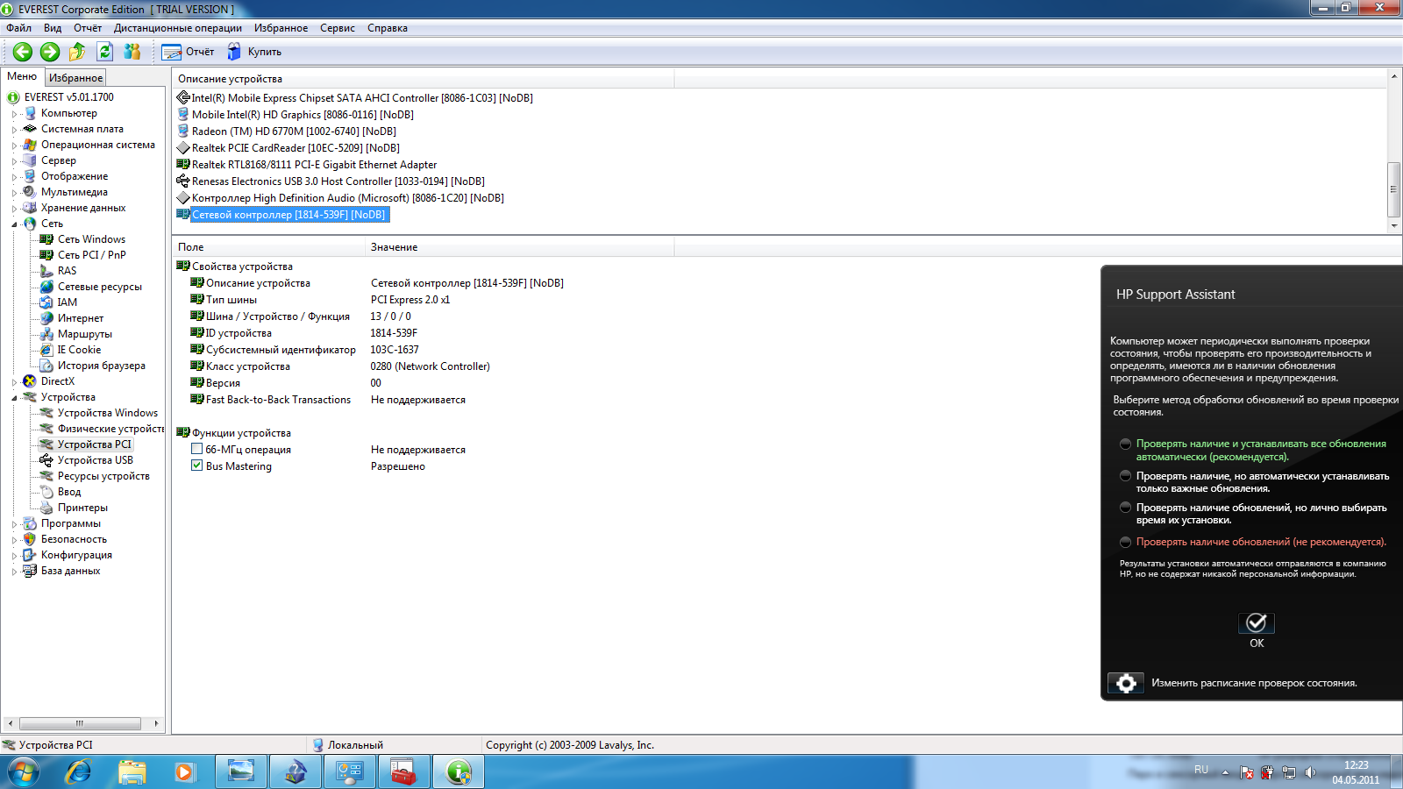The width and height of the screenshot is (1403, 789).
Task: Collapse the Сеть tree node
Action: pyautogui.click(x=15, y=224)
